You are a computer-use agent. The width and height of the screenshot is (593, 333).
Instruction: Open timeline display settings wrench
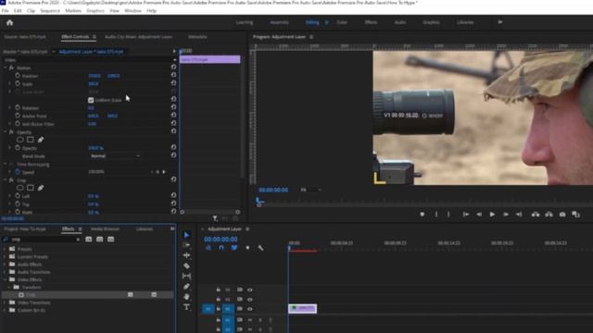click(260, 248)
